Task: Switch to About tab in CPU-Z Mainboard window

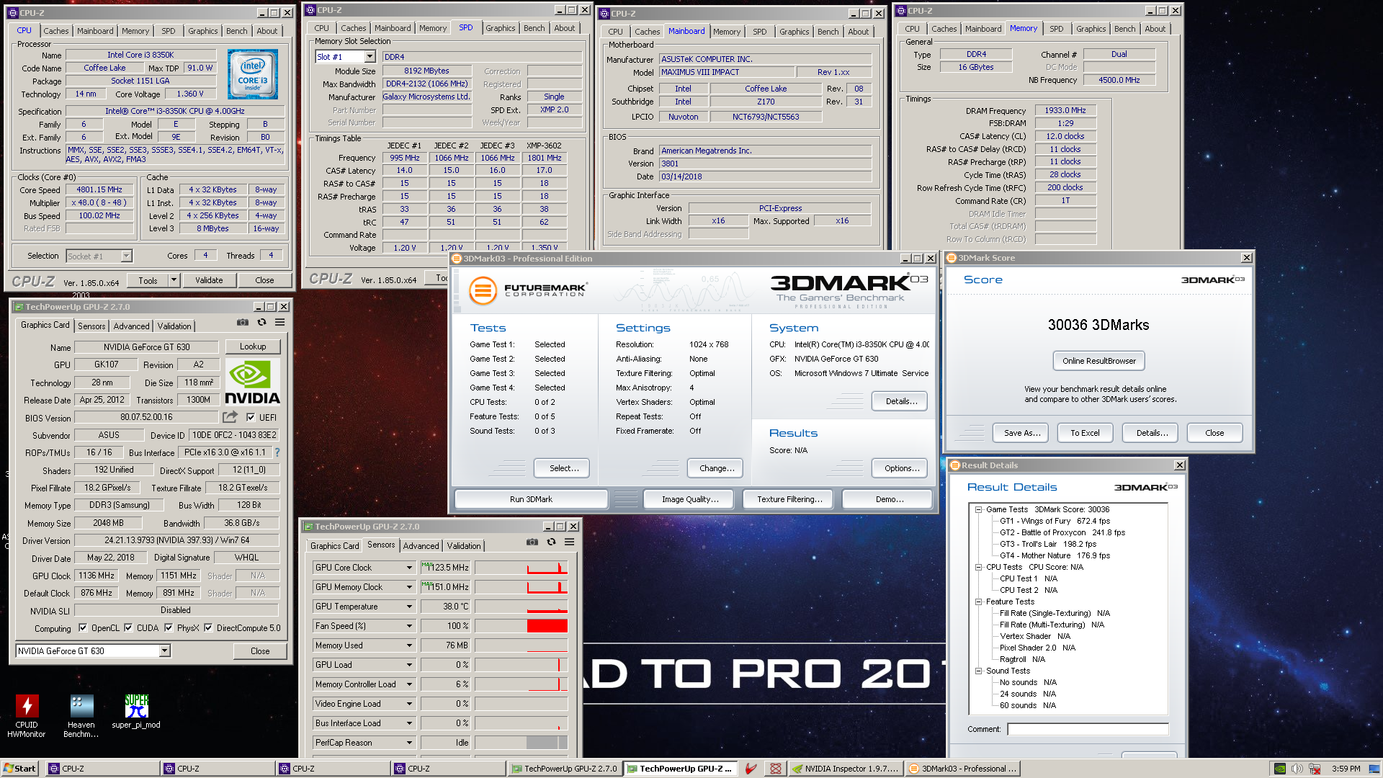Action: click(858, 32)
